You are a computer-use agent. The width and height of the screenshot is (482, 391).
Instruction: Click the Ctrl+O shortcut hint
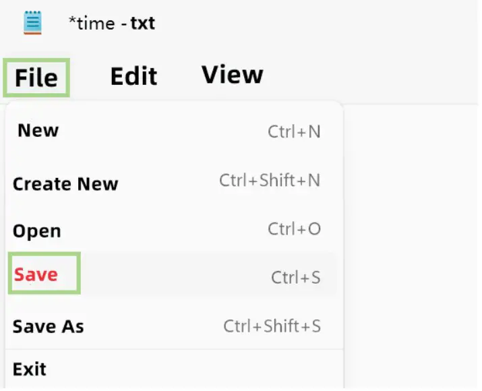(x=294, y=229)
